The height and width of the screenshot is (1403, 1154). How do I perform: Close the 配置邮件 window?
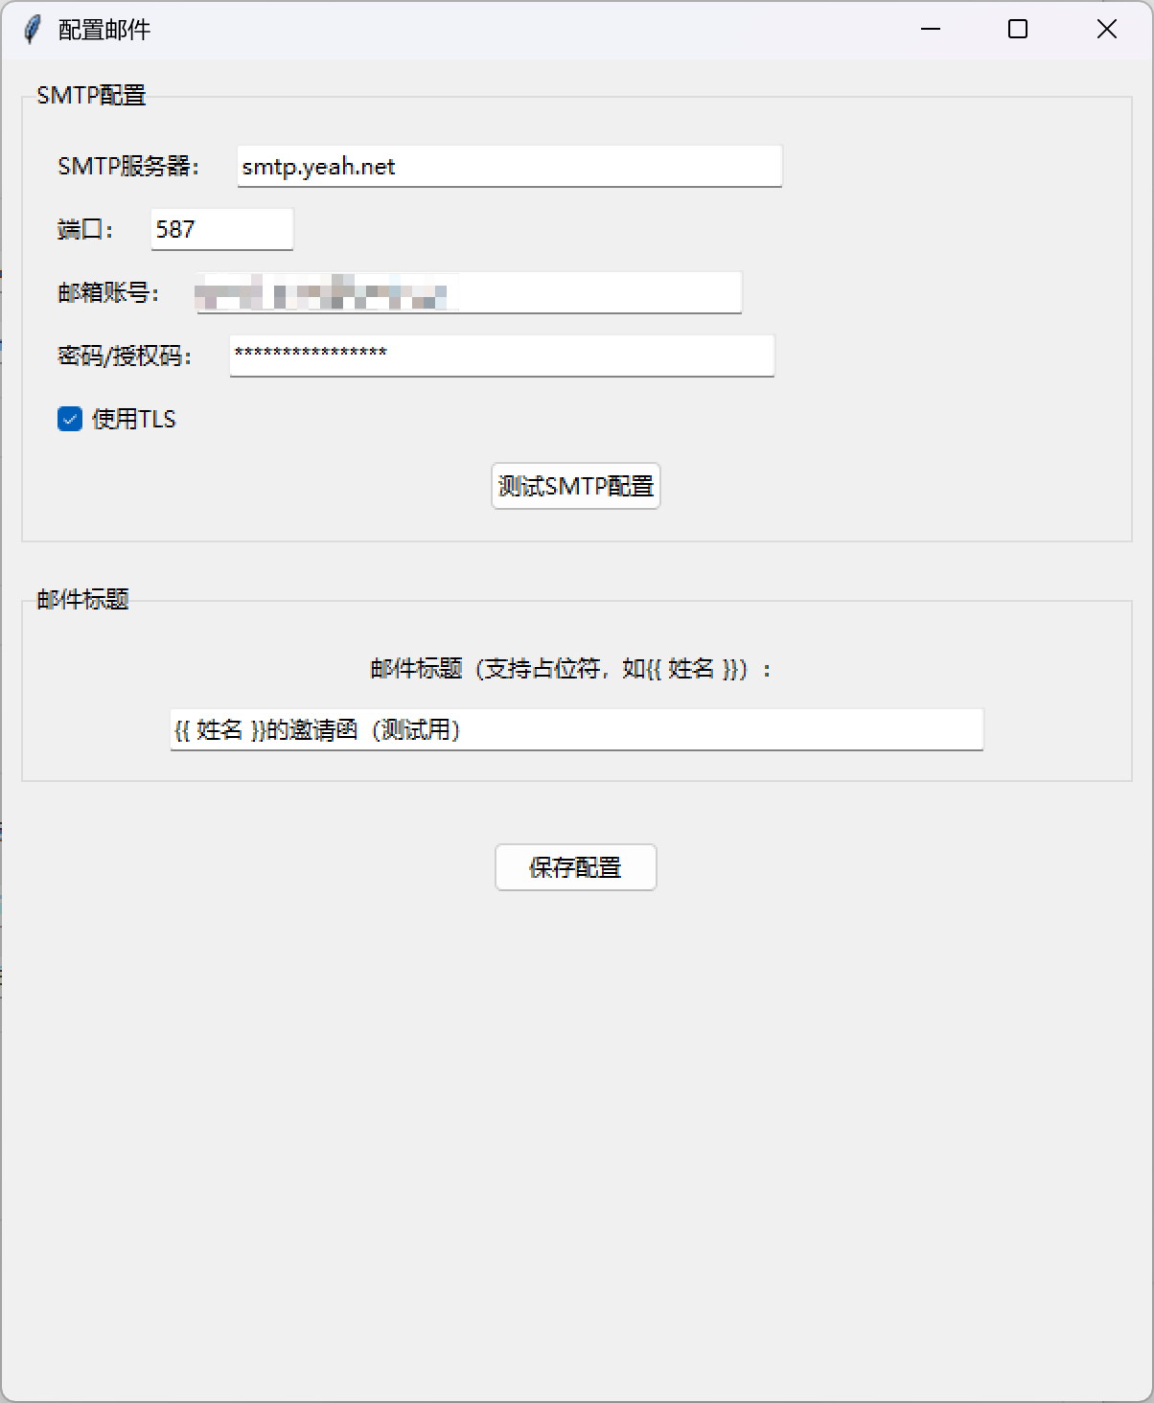coord(1107,30)
